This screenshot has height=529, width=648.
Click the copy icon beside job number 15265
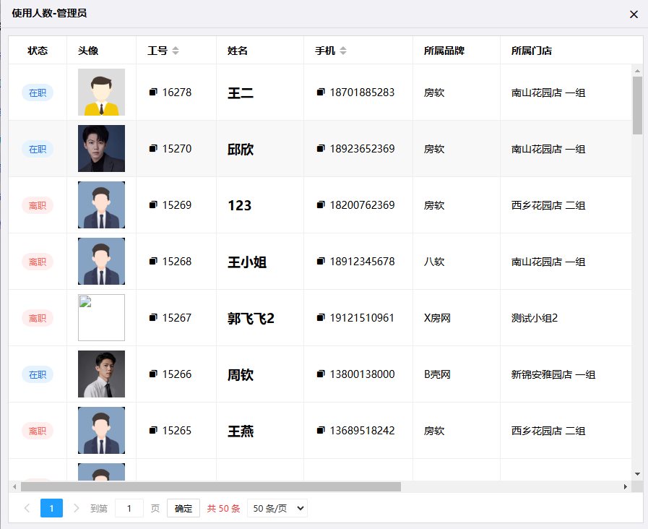pos(152,430)
